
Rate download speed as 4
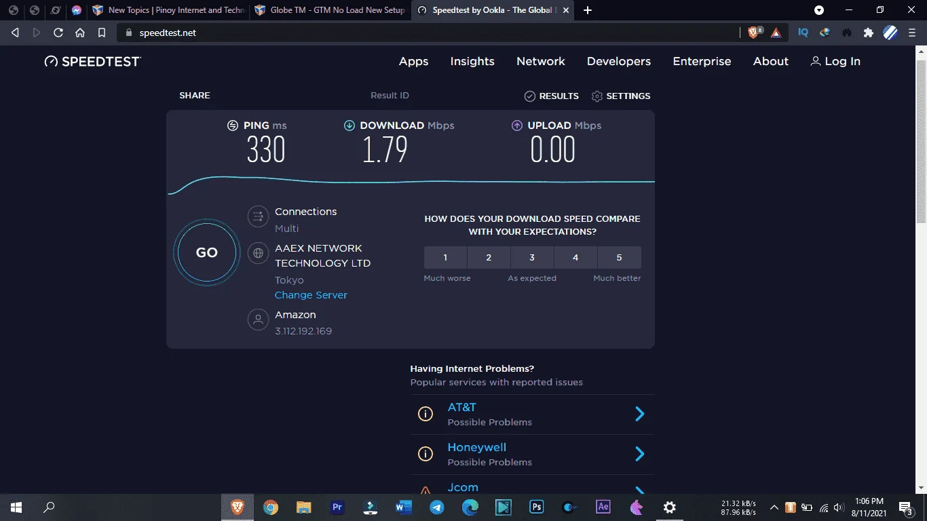click(x=575, y=258)
